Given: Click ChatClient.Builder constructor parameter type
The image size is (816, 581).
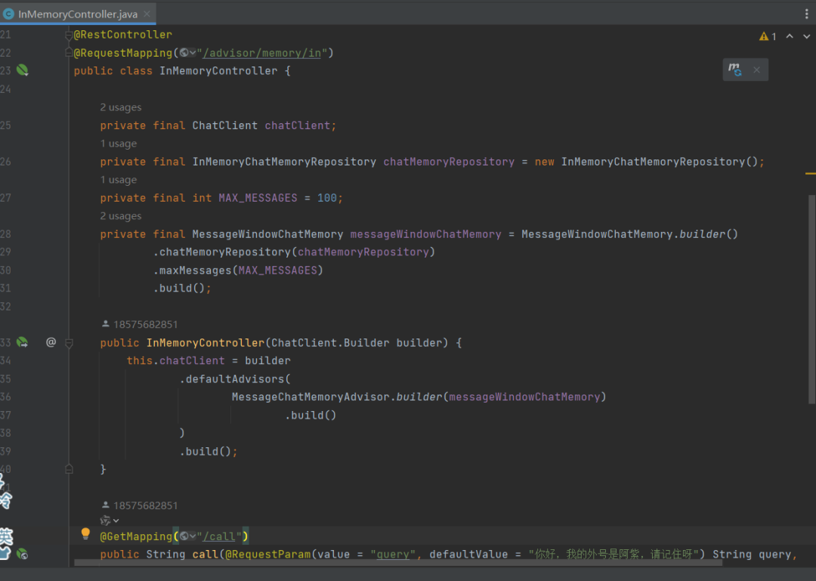Looking at the screenshot, I should [x=330, y=342].
